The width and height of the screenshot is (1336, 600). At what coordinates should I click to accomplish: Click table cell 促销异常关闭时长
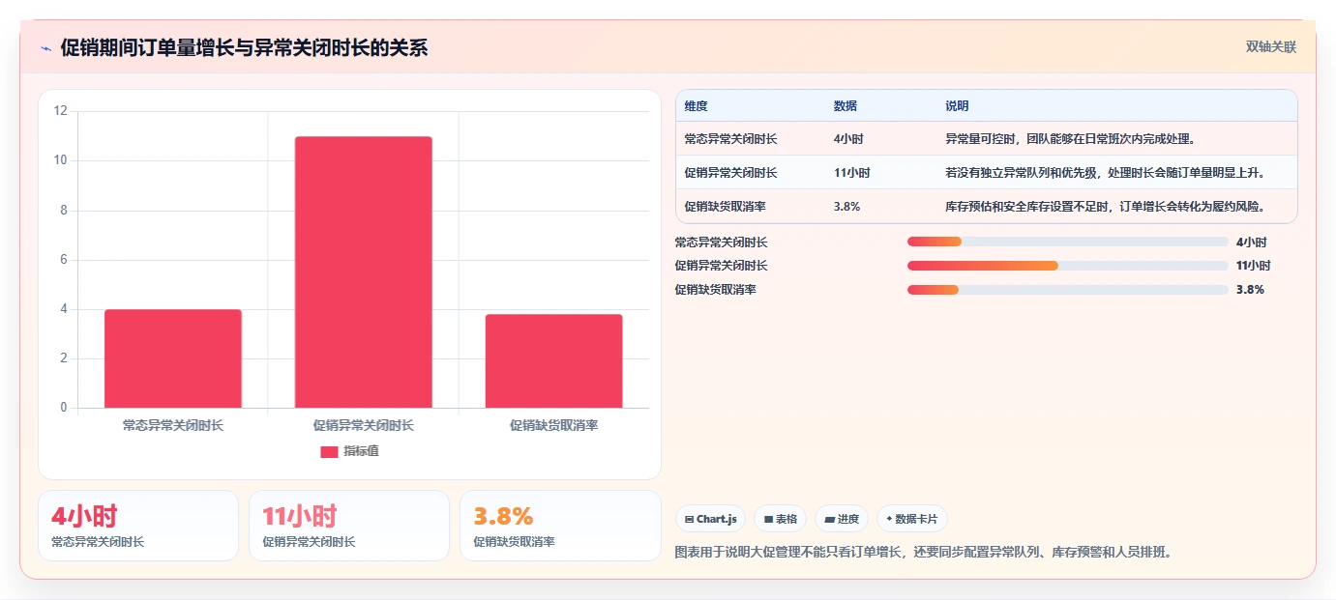coord(730,173)
